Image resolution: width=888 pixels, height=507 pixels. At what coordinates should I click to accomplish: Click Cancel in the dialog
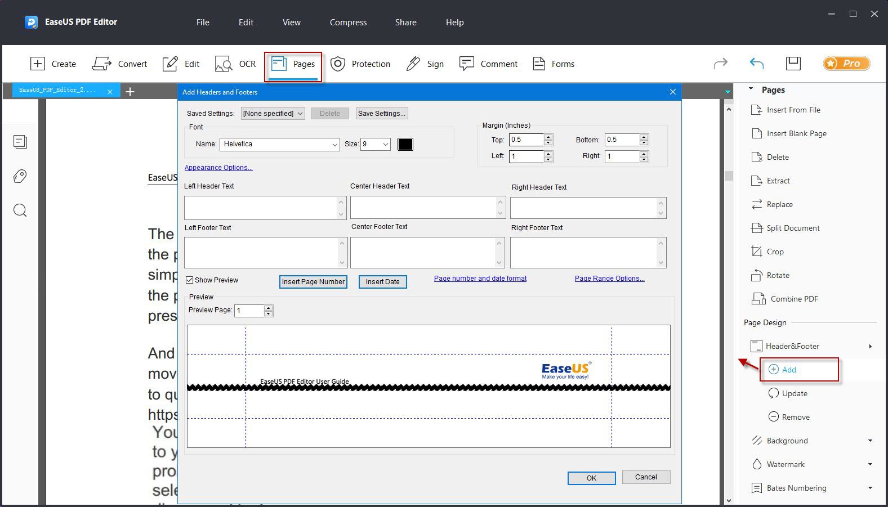tap(646, 477)
